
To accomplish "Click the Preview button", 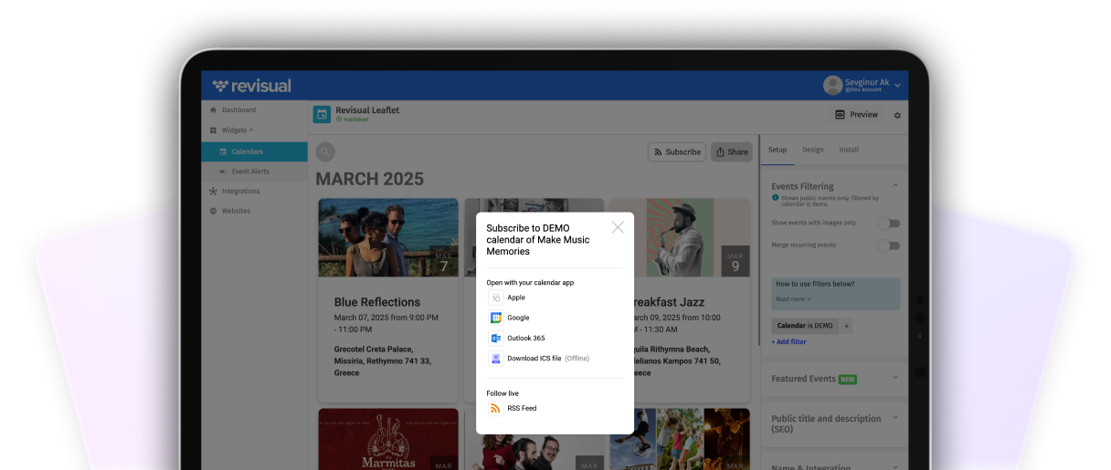I will (x=856, y=115).
